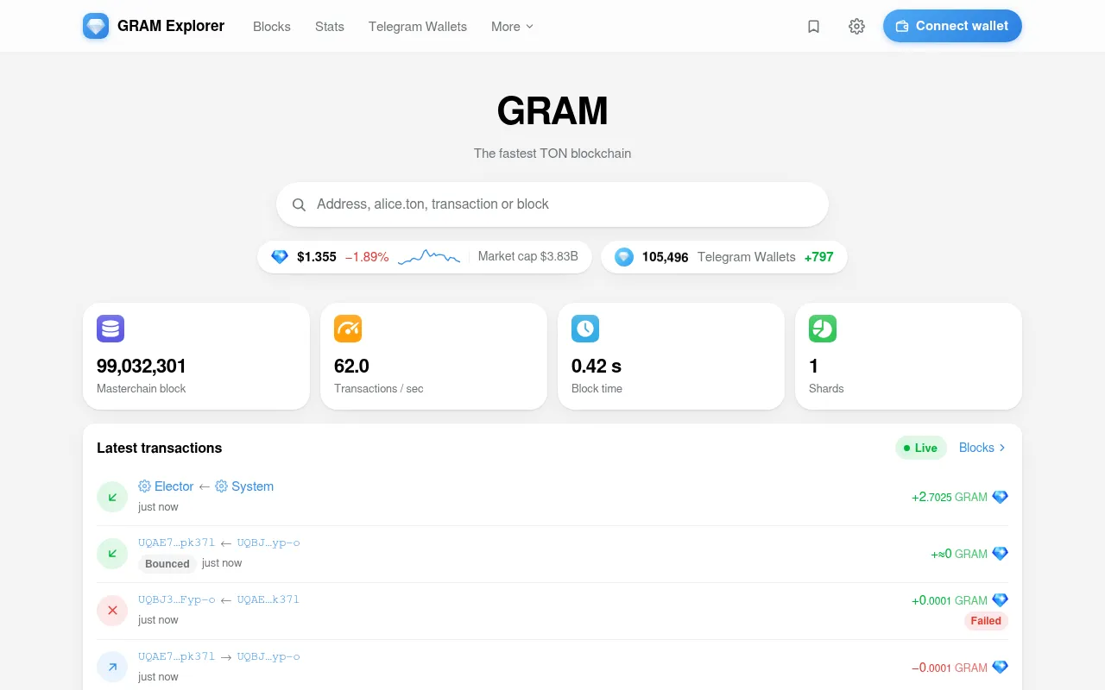
Task: Click the Market cap $3.83B text
Action: (528, 256)
